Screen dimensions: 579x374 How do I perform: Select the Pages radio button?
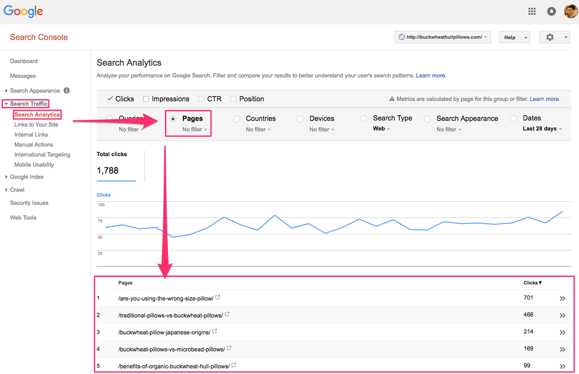(173, 119)
